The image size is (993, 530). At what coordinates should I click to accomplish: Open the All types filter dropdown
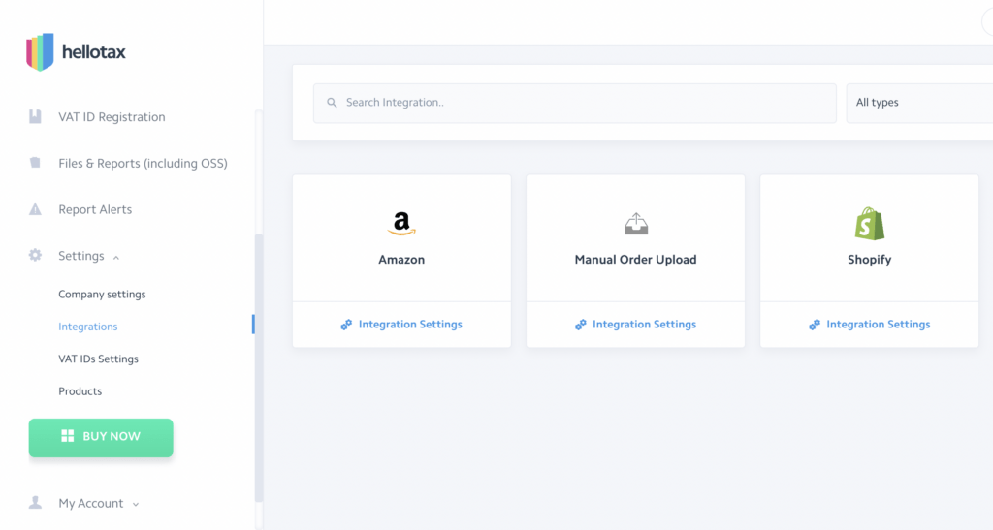pyautogui.click(x=919, y=103)
